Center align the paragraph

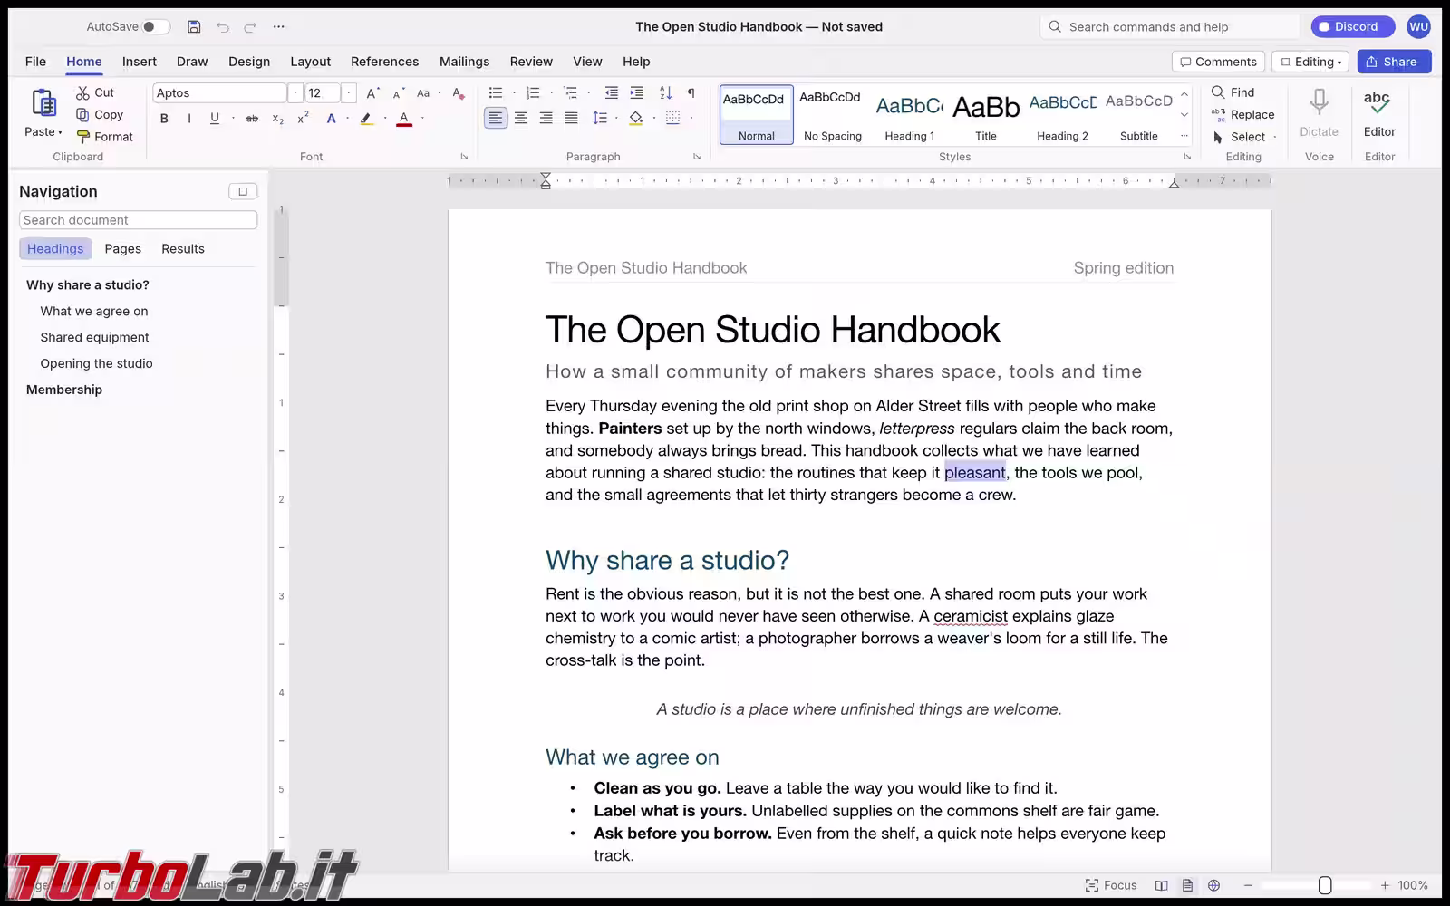pyautogui.click(x=521, y=118)
